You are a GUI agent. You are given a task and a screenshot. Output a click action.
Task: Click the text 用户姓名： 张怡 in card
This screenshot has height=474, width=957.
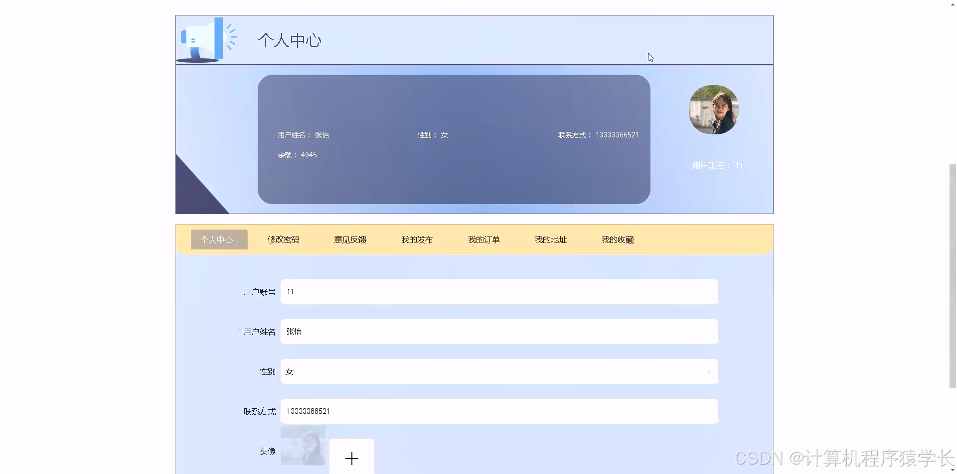click(x=303, y=135)
